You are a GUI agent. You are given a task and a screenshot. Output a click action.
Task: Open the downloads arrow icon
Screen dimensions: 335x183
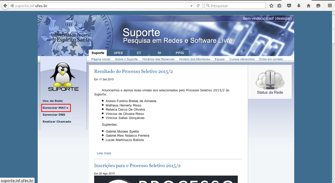coord(299,6)
